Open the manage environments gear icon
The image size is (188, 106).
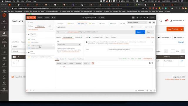(154, 22)
